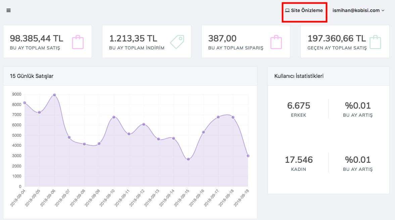Click the Site Önizleme link

point(307,10)
